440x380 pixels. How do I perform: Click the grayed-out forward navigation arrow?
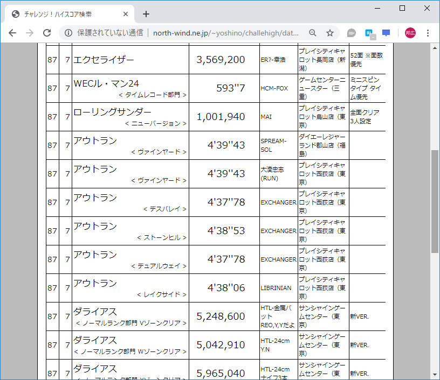coord(30,33)
